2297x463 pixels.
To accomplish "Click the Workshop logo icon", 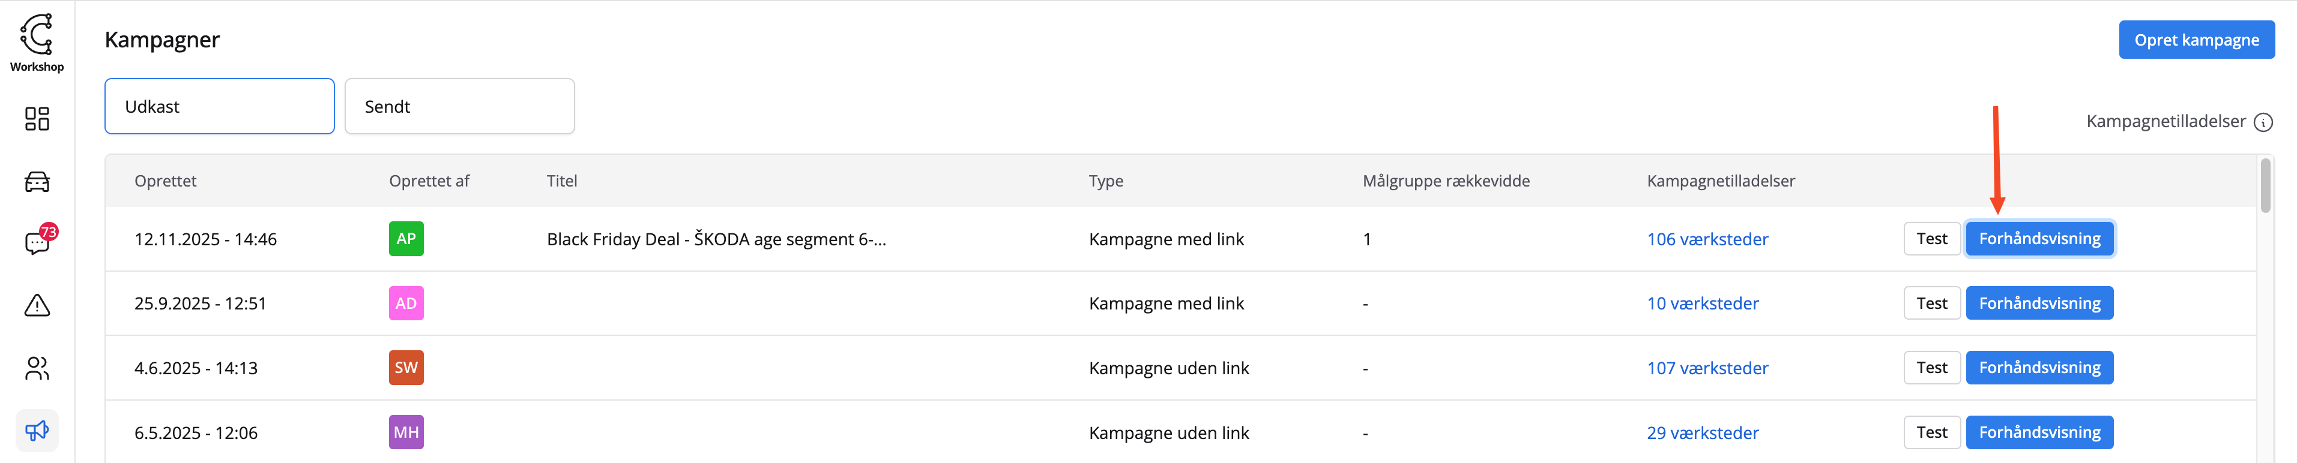I will [x=37, y=35].
